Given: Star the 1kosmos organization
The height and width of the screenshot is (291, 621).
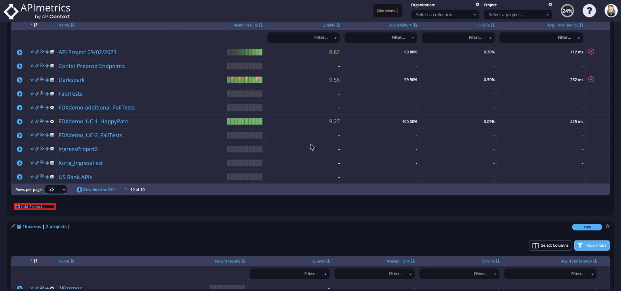Looking at the screenshot, I should pyautogui.click(x=607, y=226).
